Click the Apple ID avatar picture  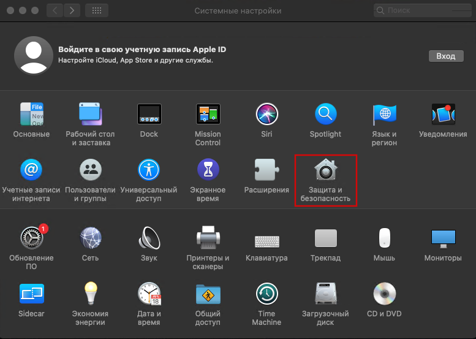point(34,55)
